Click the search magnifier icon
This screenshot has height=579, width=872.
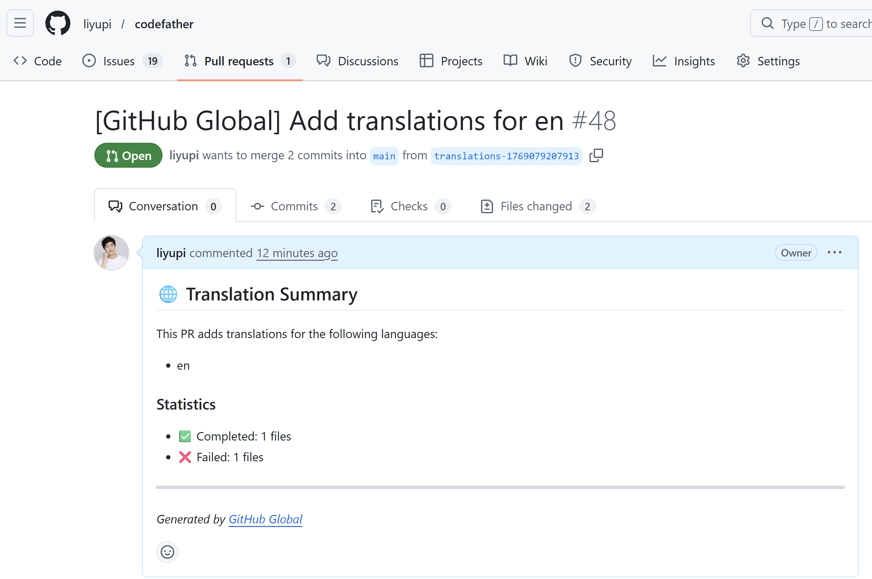pyautogui.click(x=768, y=24)
